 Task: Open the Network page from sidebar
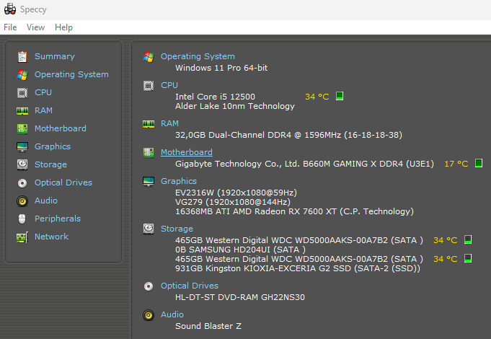tap(51, 237)
